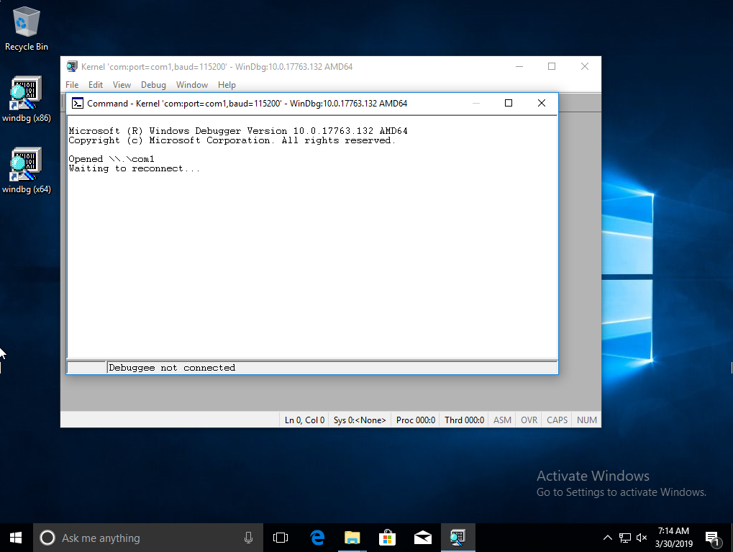The height and width of the screenshot is (552, 733).
Task: Launch Microsoft Edge from the taskbar
Action: click(x=317, y=538)
